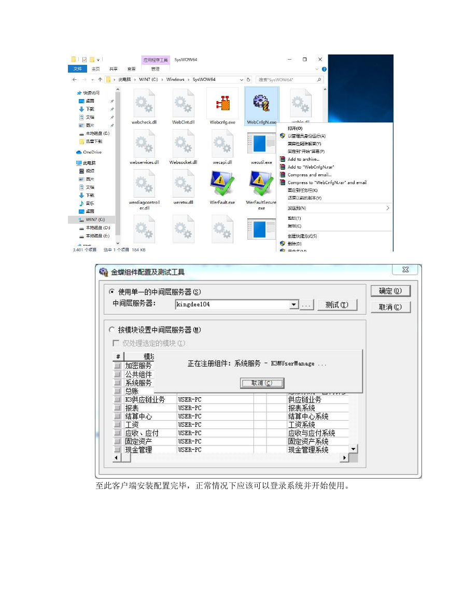Go back in Explorer navigation
The width and height of the screenshot is (463, 599).
[75, 79]
